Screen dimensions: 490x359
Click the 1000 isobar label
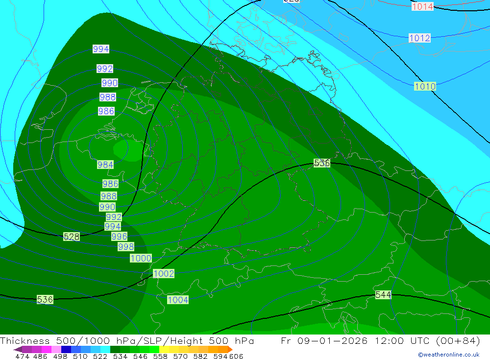tap(141, 258)
